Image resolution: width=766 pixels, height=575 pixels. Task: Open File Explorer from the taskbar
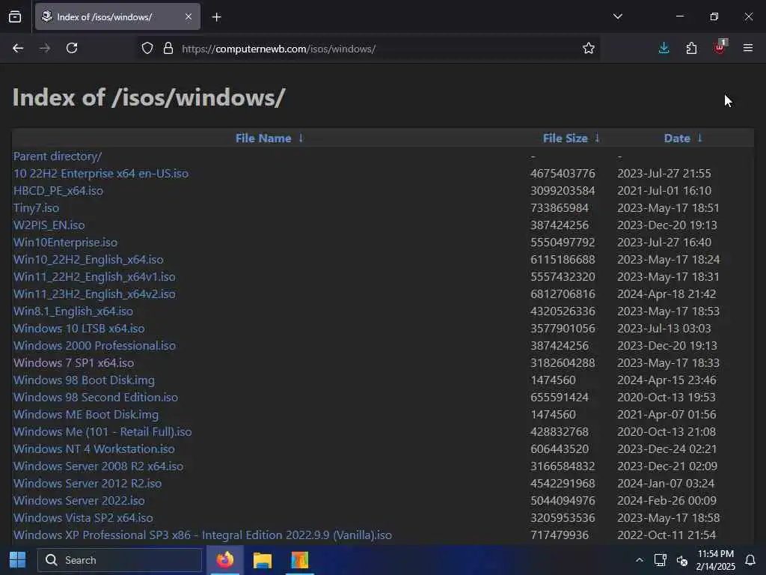click(x=263, y=560)
